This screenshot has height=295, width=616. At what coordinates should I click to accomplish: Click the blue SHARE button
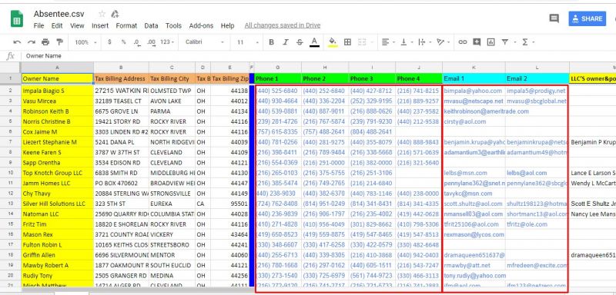click(588, 18)
